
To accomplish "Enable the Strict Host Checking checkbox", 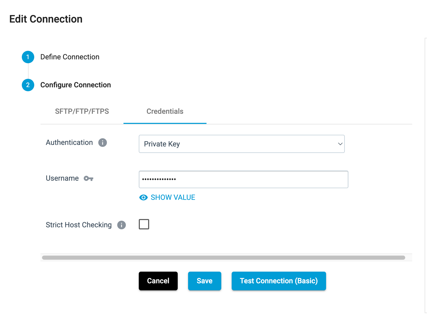I will 144,224.
